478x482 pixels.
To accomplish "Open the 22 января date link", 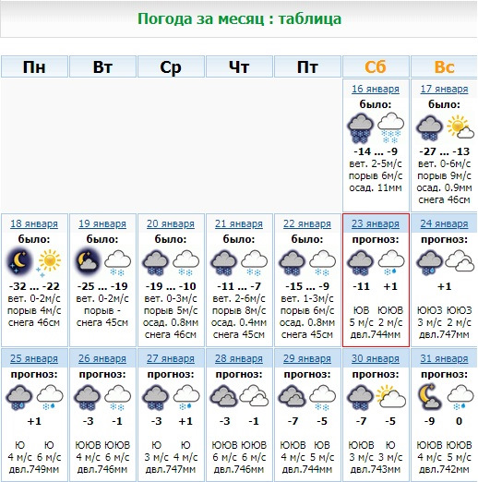I will tap(307, 223).
